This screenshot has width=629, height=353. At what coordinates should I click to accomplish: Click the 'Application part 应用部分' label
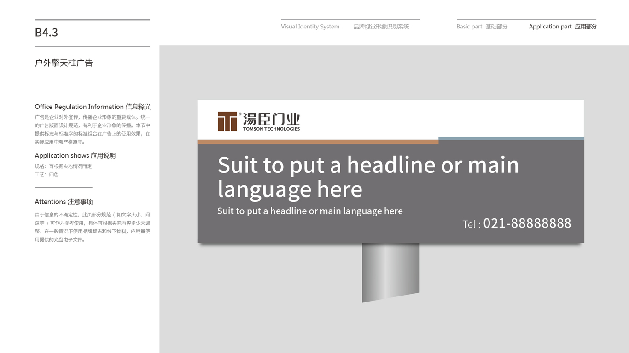point(563,27)
